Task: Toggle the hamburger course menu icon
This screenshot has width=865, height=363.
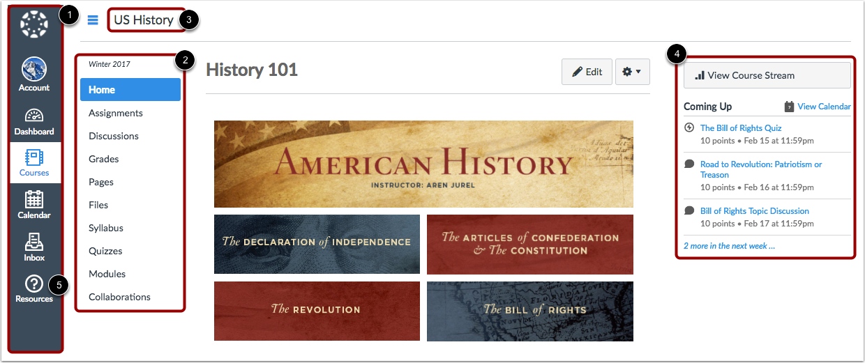Action: click(x=93, y=20)
